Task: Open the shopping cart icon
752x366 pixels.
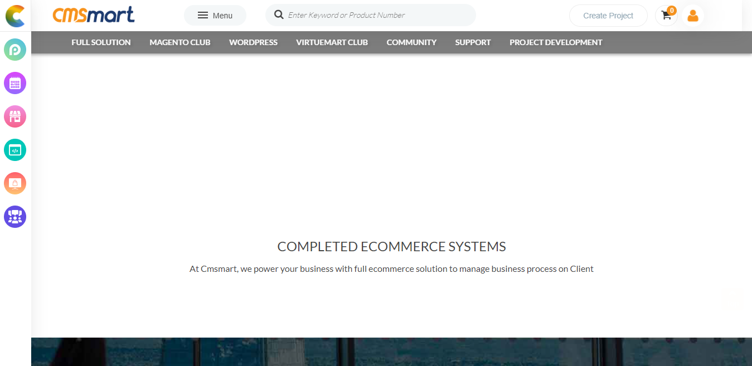Action: [x=666, y=16]
